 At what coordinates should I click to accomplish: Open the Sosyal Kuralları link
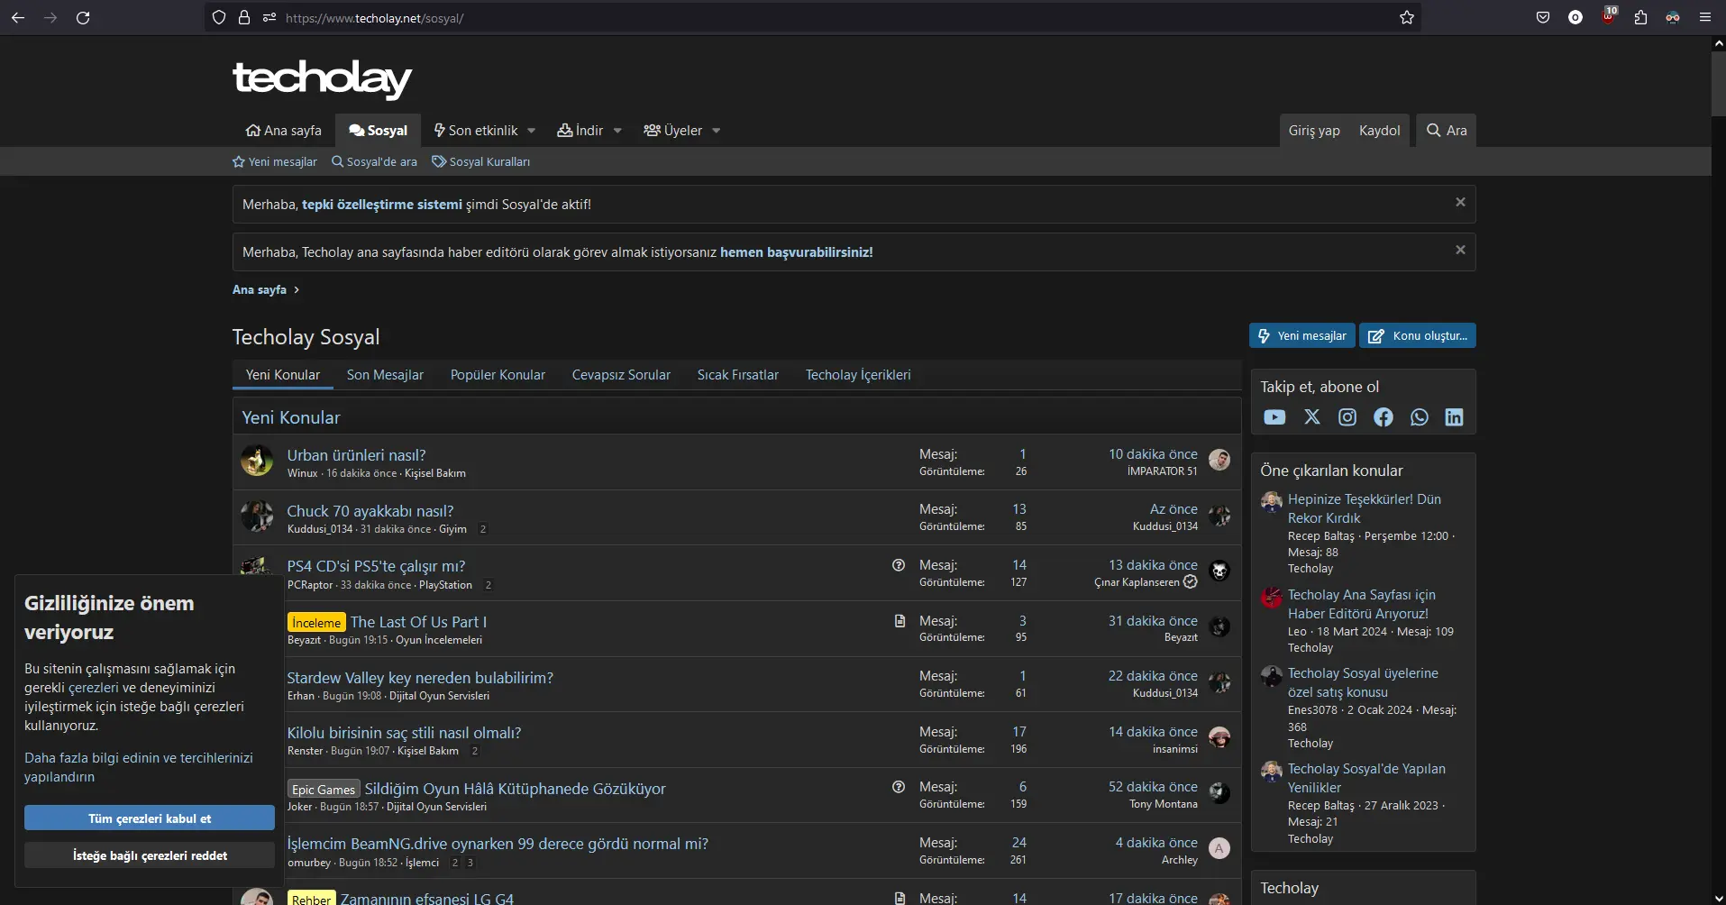[x=480, y=162]
